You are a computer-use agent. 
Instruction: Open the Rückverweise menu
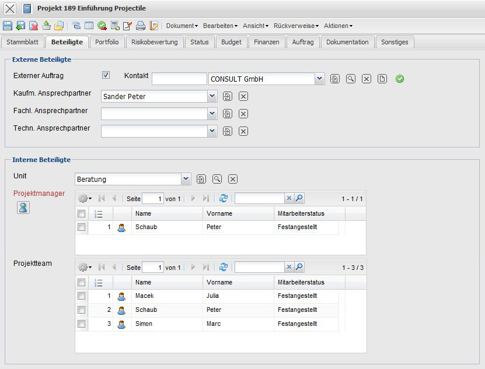click(296, 26)
